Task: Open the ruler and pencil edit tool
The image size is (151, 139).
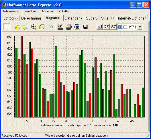Action: tap(60, 27)
